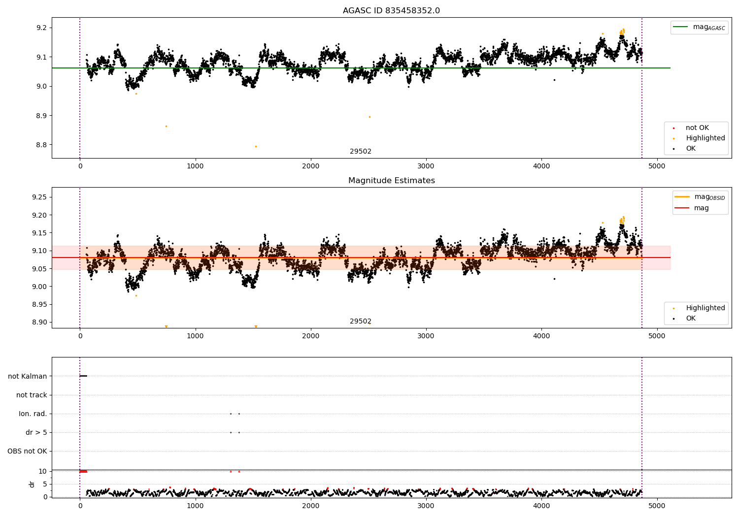This screenshot has height=517, width=739.
Task: Click the green horizontal mag AGASC line in top plot
Action: click(x=361, y=68)
